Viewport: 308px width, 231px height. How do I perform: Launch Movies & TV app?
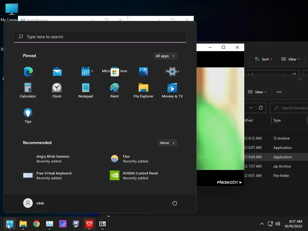172,91
